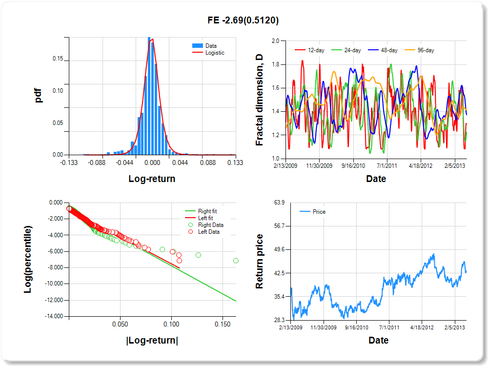Click the |Log-return| axis title
The width and height of the screenshot is (488, 366).
152,341
